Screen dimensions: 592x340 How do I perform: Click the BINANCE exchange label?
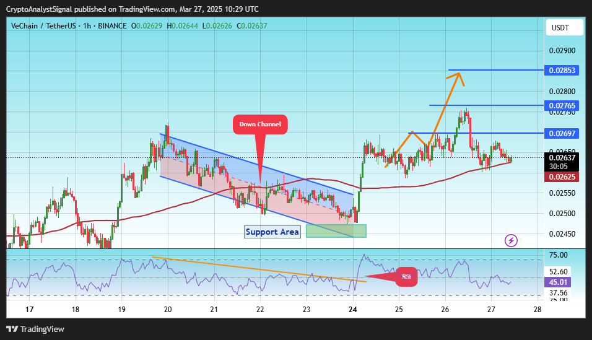[112, 26]
